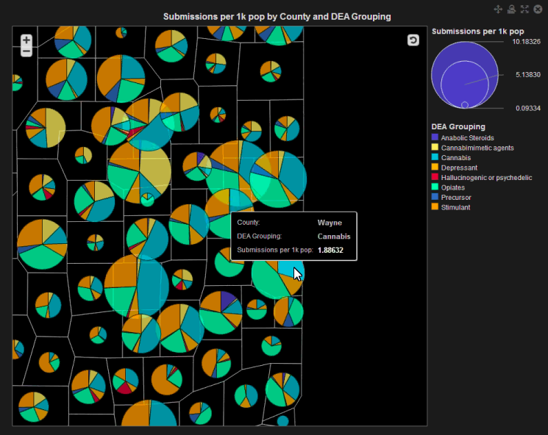Close the chart using the X icon
Screen dimensions: 548x435
pos(538,9)
